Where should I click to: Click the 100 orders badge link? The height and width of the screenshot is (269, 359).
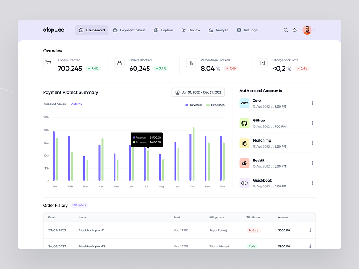(x=79, y=205)
